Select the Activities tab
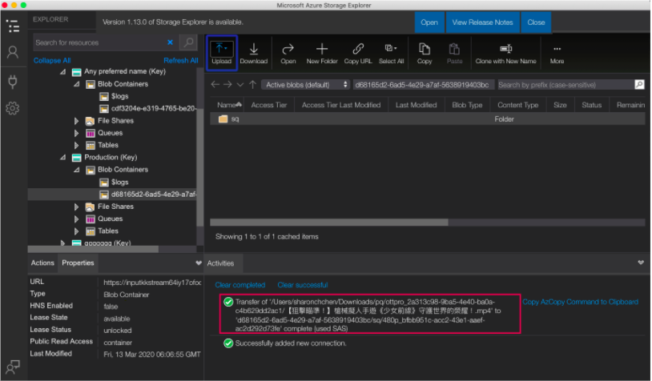 tap(221, 263)
